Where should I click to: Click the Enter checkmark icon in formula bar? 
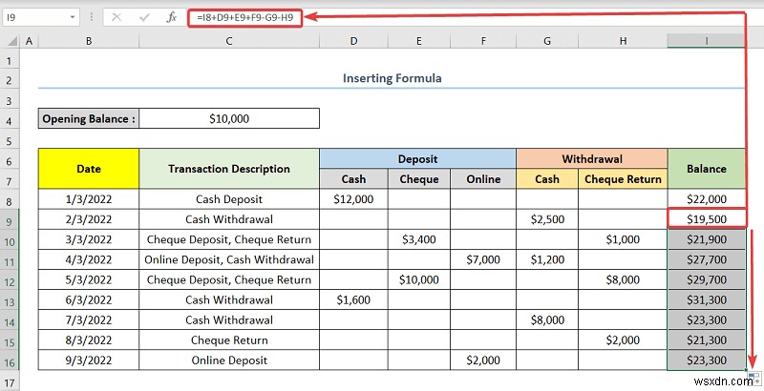[x=144, y=17]
